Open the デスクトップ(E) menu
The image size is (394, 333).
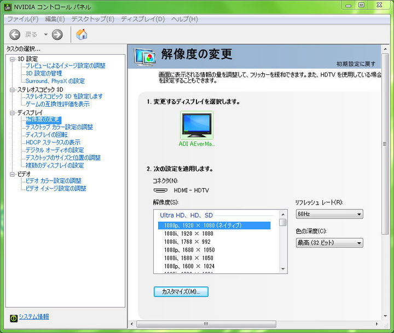click(x=92, y=19)
